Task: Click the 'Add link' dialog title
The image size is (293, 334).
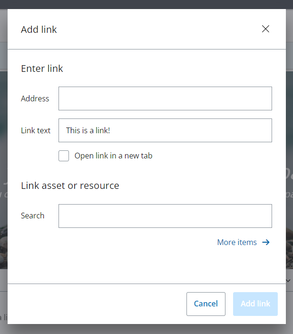Action: [39, 29]
